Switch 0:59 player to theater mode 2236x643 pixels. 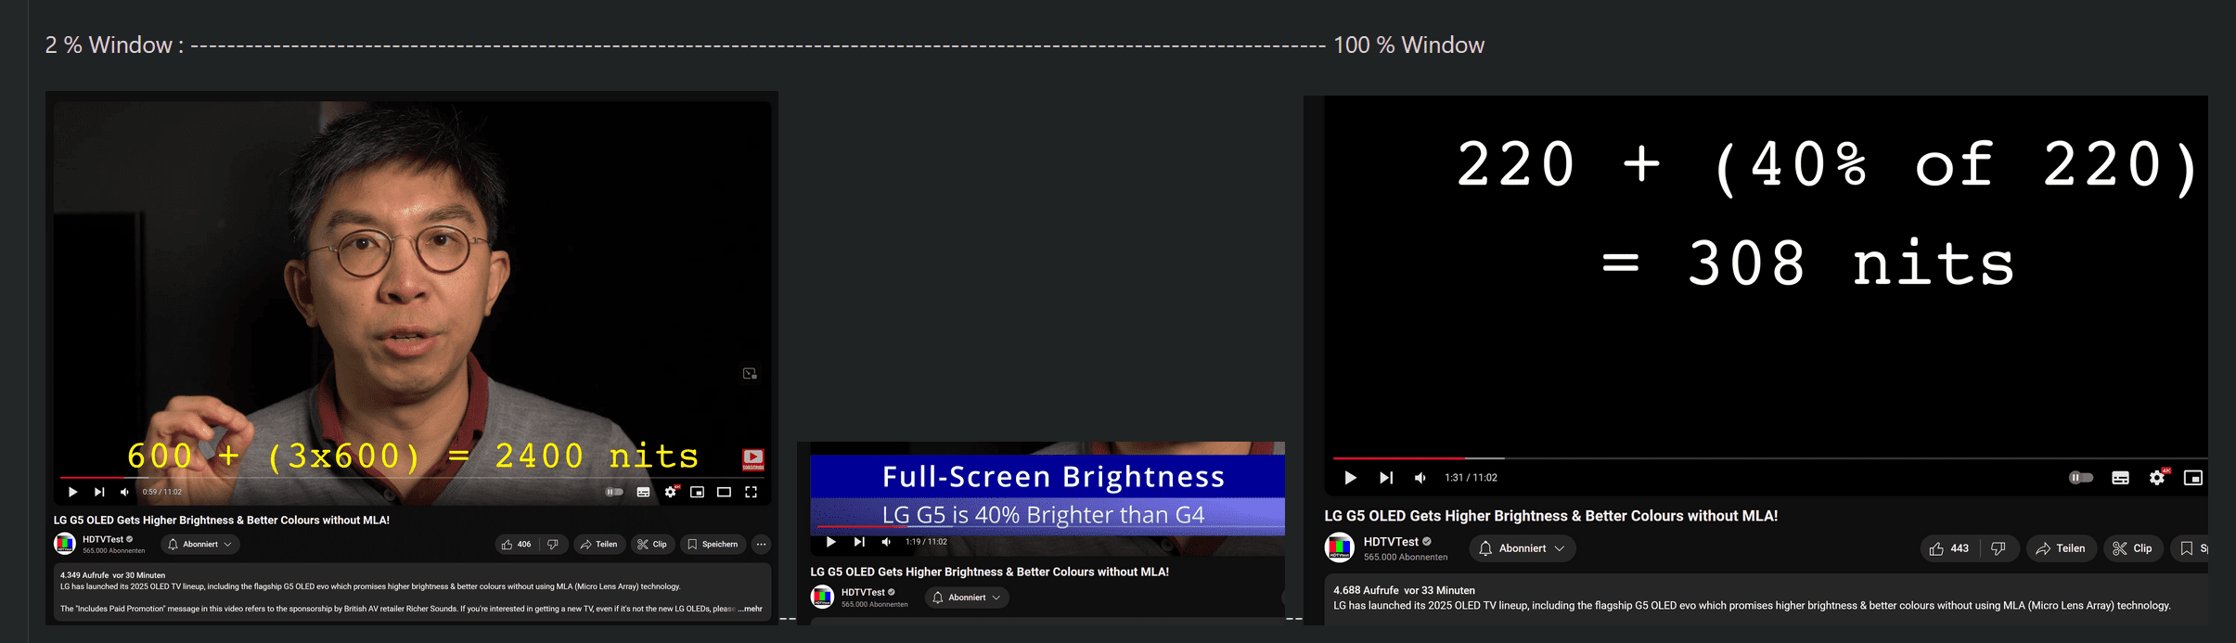[725, 492]
